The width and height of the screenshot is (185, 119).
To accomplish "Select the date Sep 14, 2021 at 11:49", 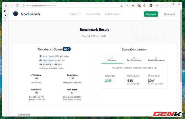I will click(94, 36).
